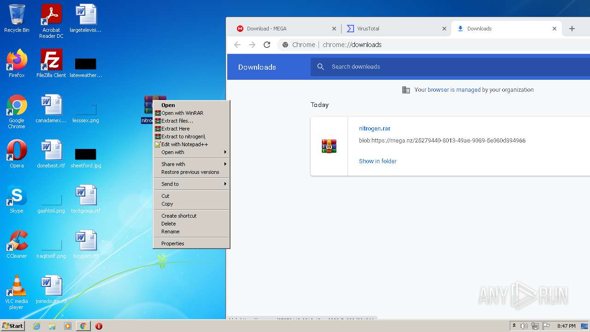Switch to Download - MEGA tab
This screenshot has height=332, width=590.
(x=286, y=29)
